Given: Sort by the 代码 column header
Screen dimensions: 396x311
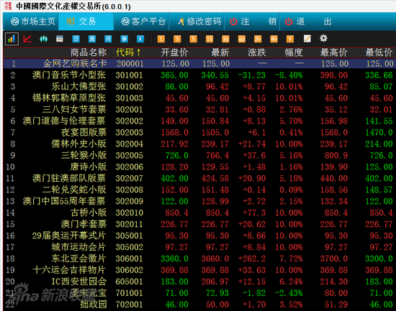Looking at the screenshot, I should tap(128, 52).
